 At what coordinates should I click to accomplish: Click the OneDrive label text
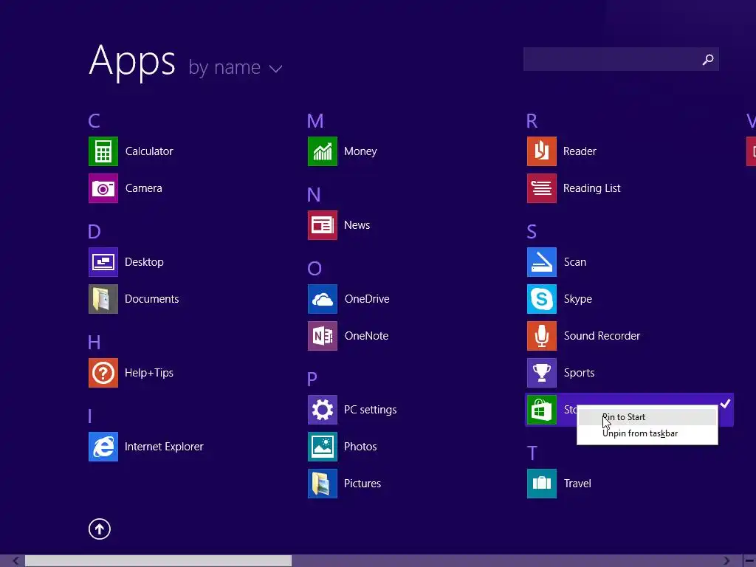367,300
